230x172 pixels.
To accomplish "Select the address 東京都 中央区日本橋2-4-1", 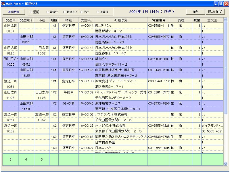I will [x=118, y=109].
